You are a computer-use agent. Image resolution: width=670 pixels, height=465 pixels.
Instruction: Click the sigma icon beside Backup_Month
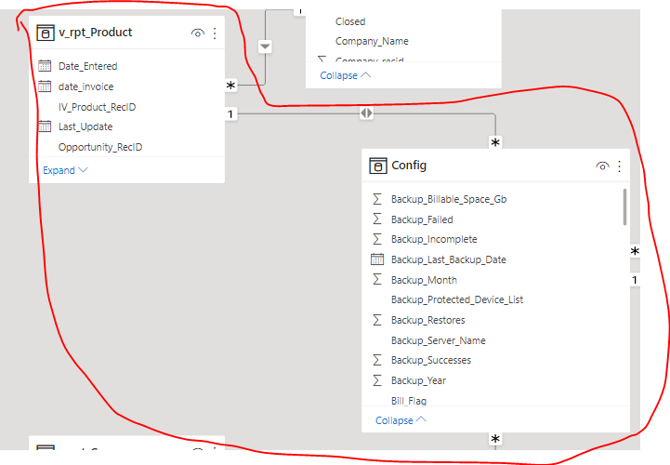pyautogui.click(x=377, y=280)
